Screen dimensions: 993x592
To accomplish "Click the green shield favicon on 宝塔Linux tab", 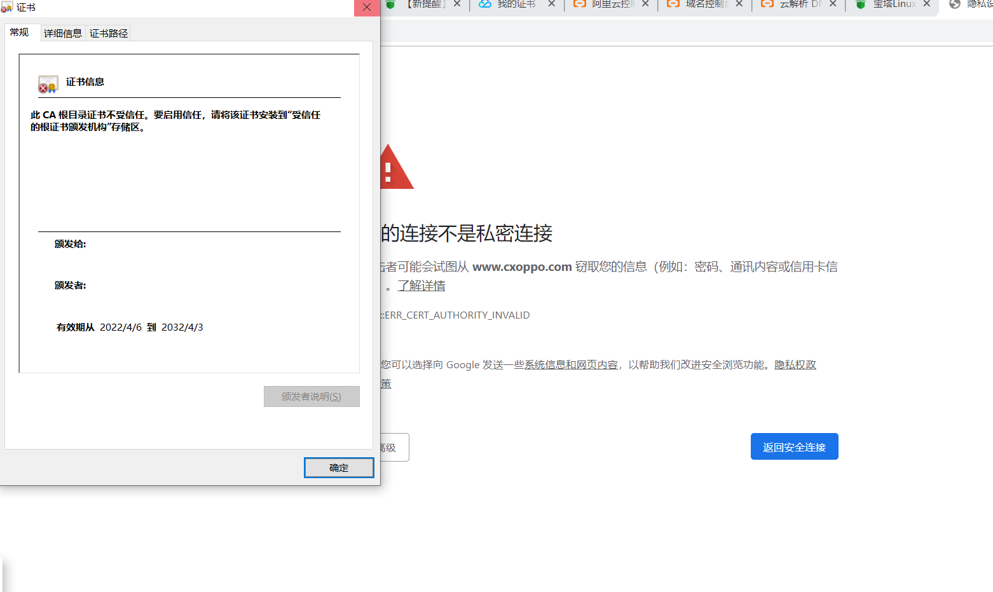I will [861, 4].
